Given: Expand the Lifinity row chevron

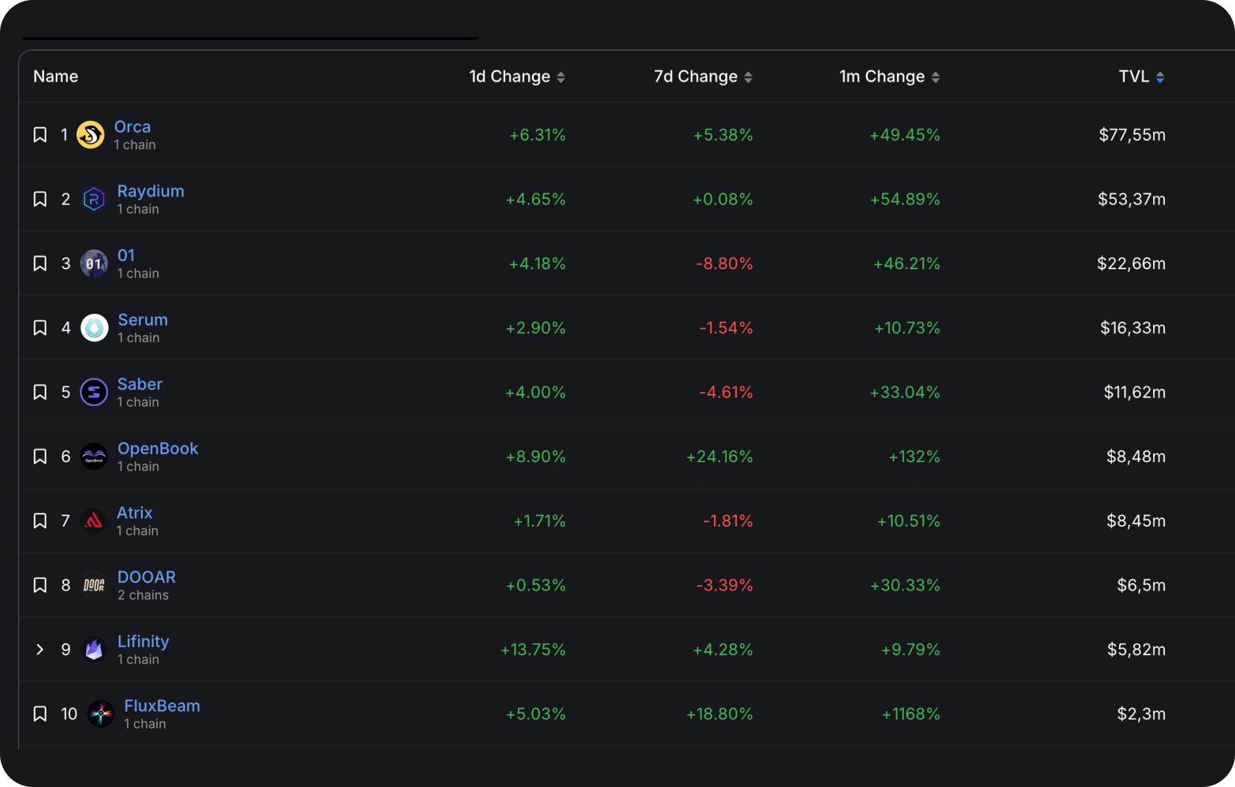Looking at the screenshot, I should click(40, 650).
